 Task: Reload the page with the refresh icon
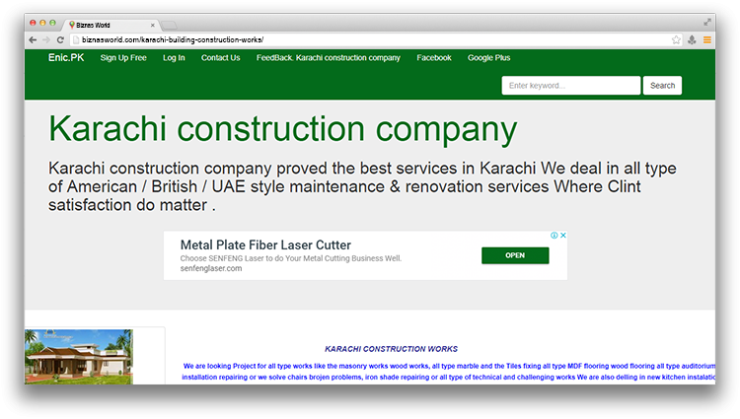coord(61,39)
